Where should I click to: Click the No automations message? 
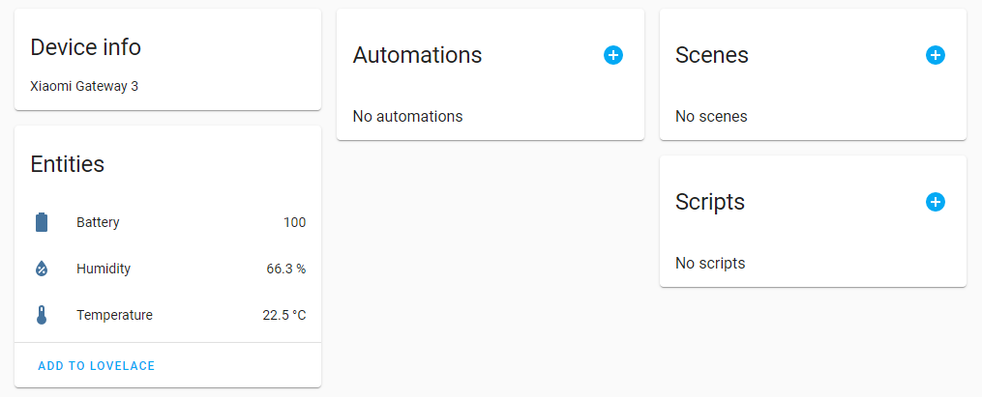407,116
